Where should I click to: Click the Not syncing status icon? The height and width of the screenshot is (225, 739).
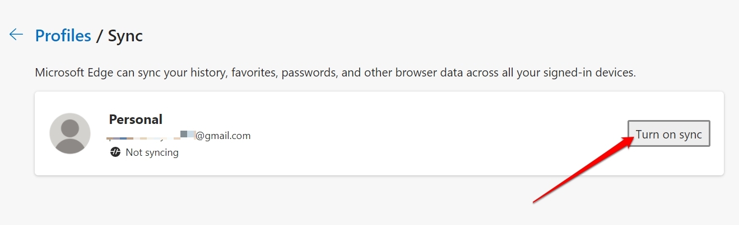[115, 152]
